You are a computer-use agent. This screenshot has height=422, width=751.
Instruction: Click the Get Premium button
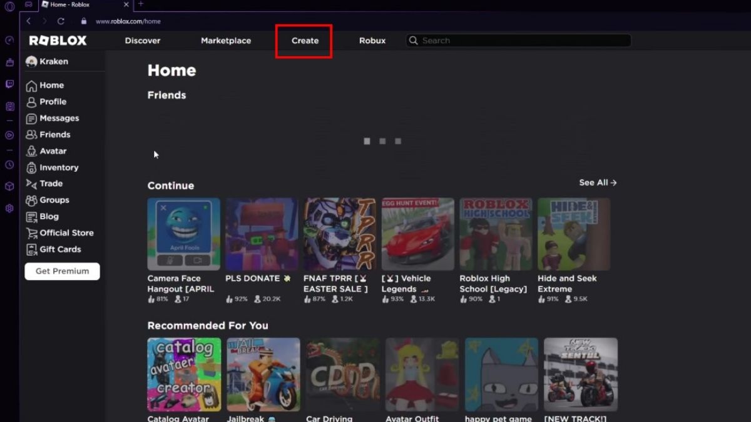tap(62, 271)
